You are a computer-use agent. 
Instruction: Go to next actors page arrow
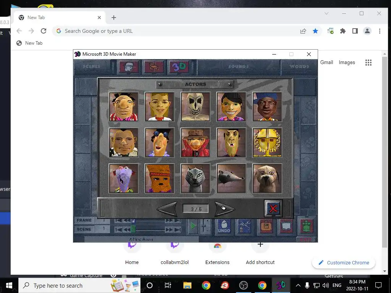coord(225,209)
